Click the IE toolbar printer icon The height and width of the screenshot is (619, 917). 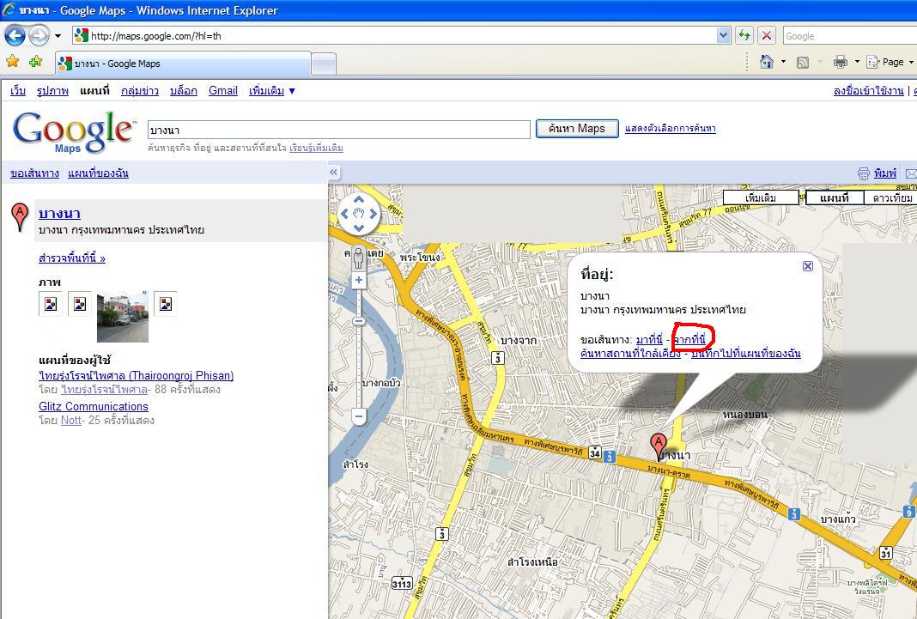[x=841, y=61]
